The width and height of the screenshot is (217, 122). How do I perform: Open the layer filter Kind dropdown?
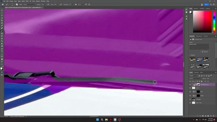[x=194, y=76]
